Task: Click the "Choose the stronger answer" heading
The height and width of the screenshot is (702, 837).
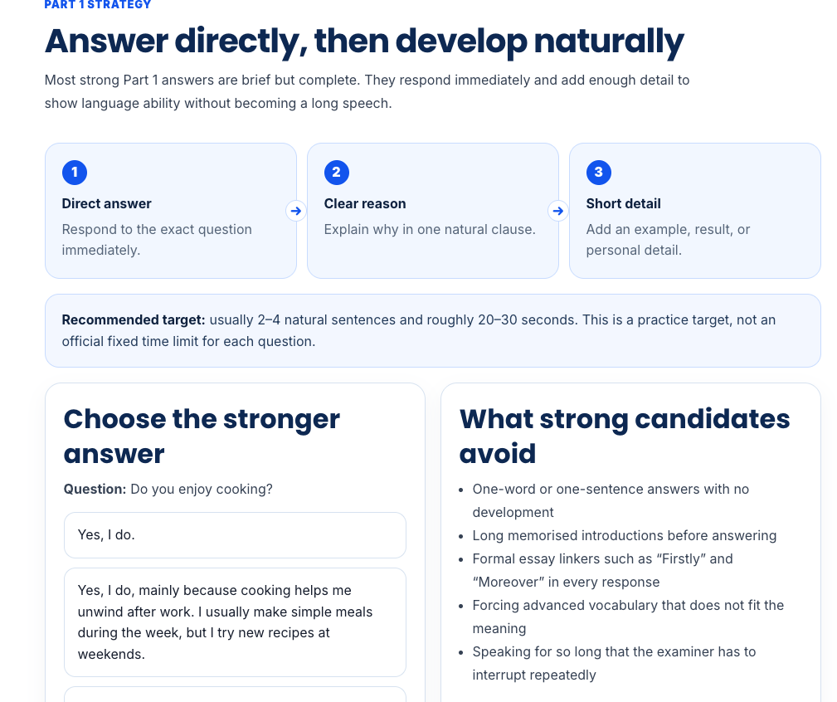Action: [x=202, y=436]
